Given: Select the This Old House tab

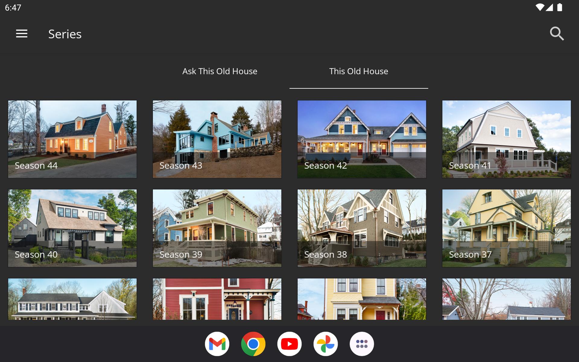Looking at the screenshot, I should [x=359, y=71].
